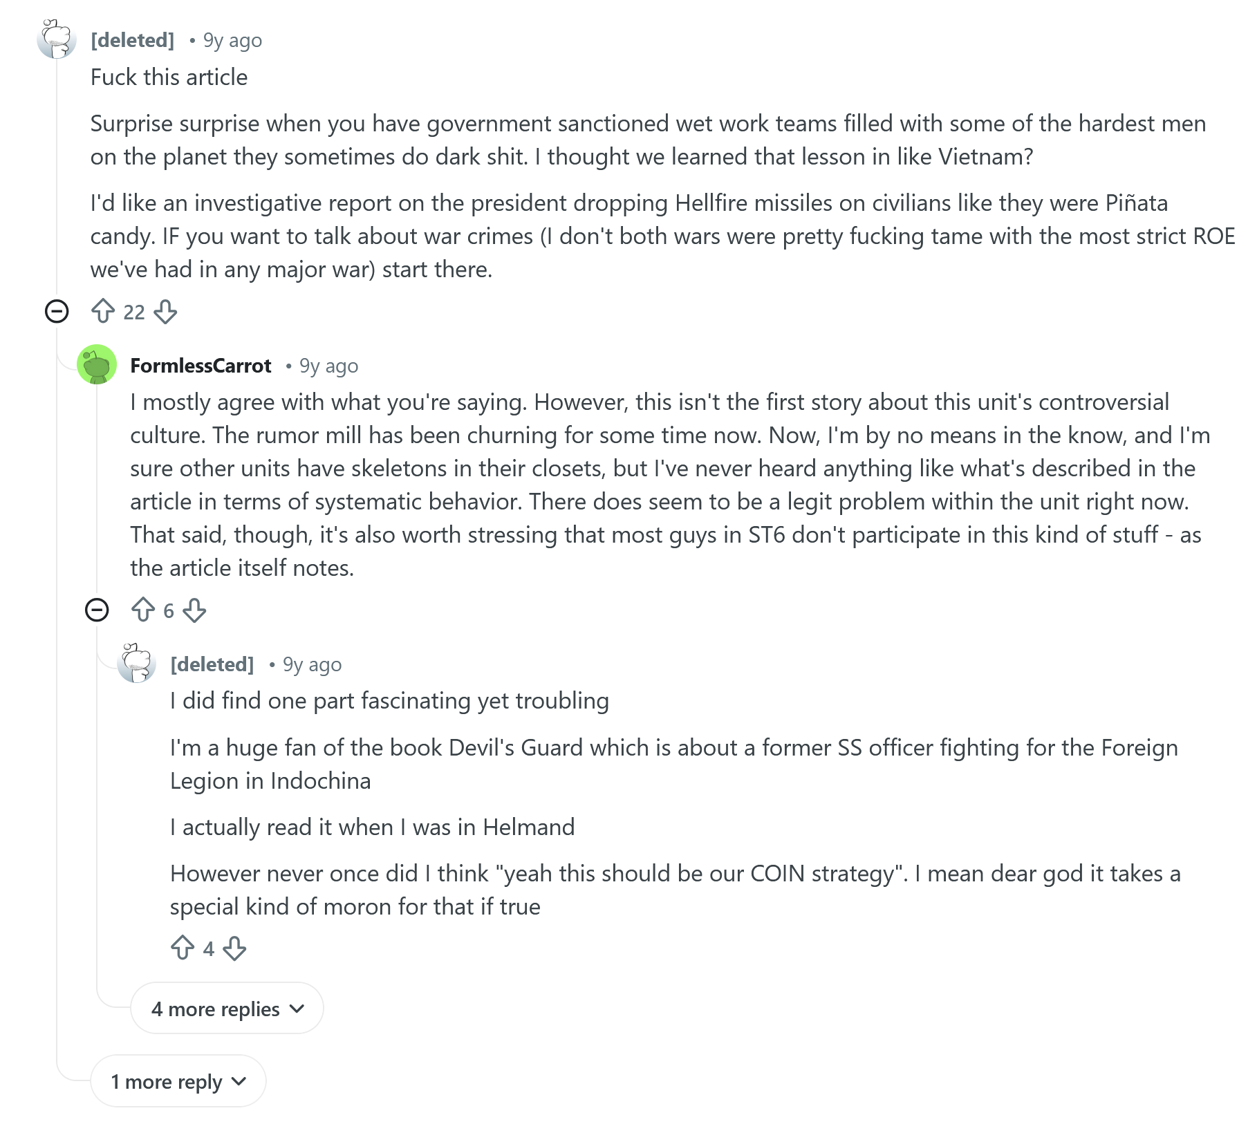Downvote FormlessCarrot's comment
The height and width of the screenshot is (1133, 1248).
[x=195, y=610]
